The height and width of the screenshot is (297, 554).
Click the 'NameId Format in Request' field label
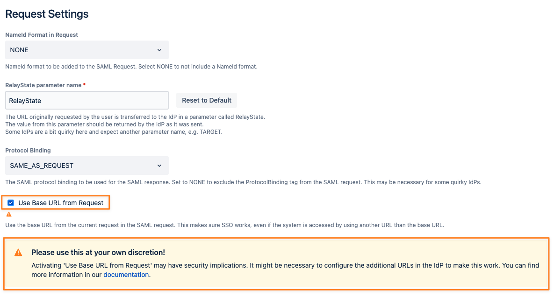[42, 35]
